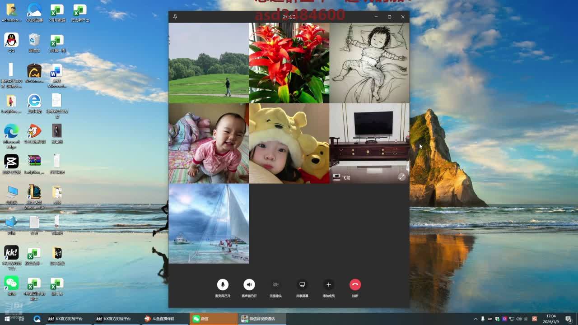Pin the call window on top
This screenshot has width=578, height=325.
pyautogui.click(x=175, y=17)
